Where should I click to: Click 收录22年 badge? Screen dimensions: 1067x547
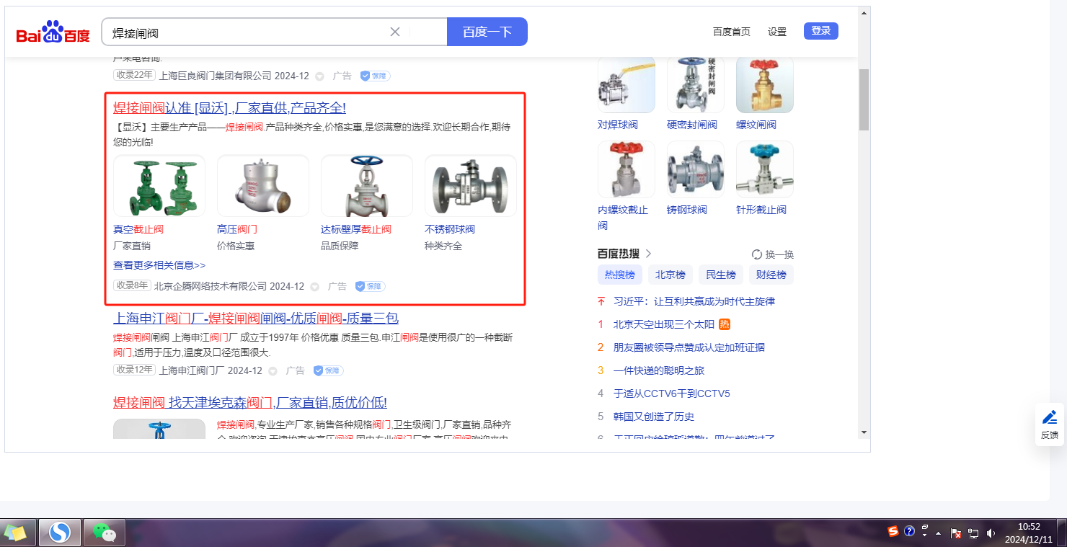coord(134,75)
